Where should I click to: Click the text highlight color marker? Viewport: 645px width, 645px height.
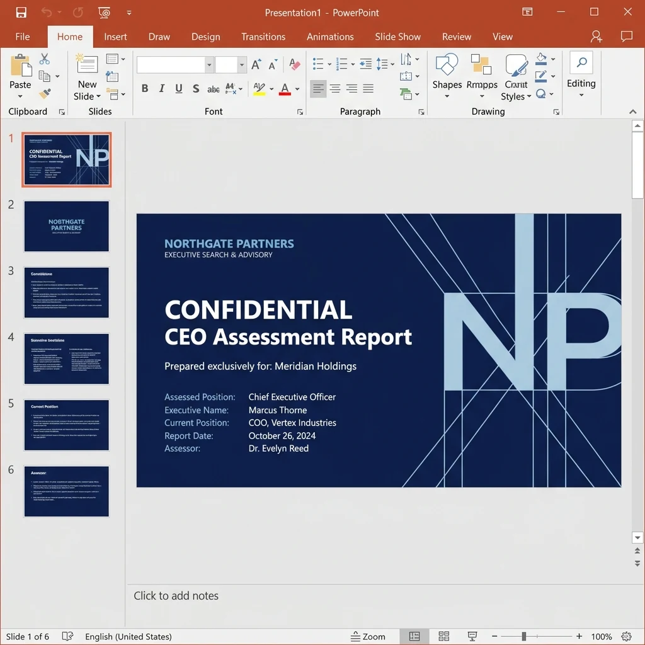[x=259, y=89]
